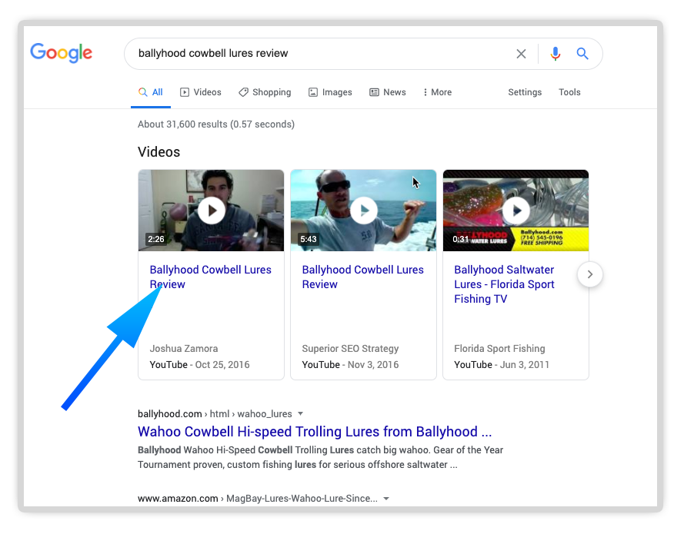This screenshot has width=674, height=534.
Task: Play the 2:26 Joshua Zamora video
Action: 211,210
